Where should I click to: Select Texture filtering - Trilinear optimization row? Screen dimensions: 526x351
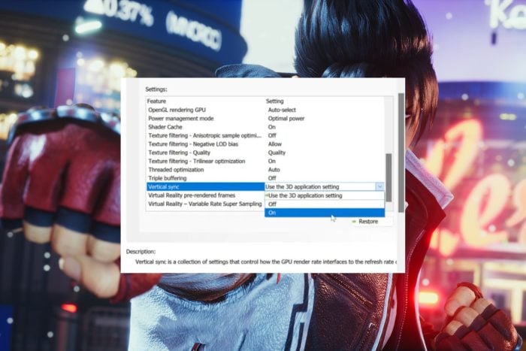pyautogui.click(x=265, y=161)
